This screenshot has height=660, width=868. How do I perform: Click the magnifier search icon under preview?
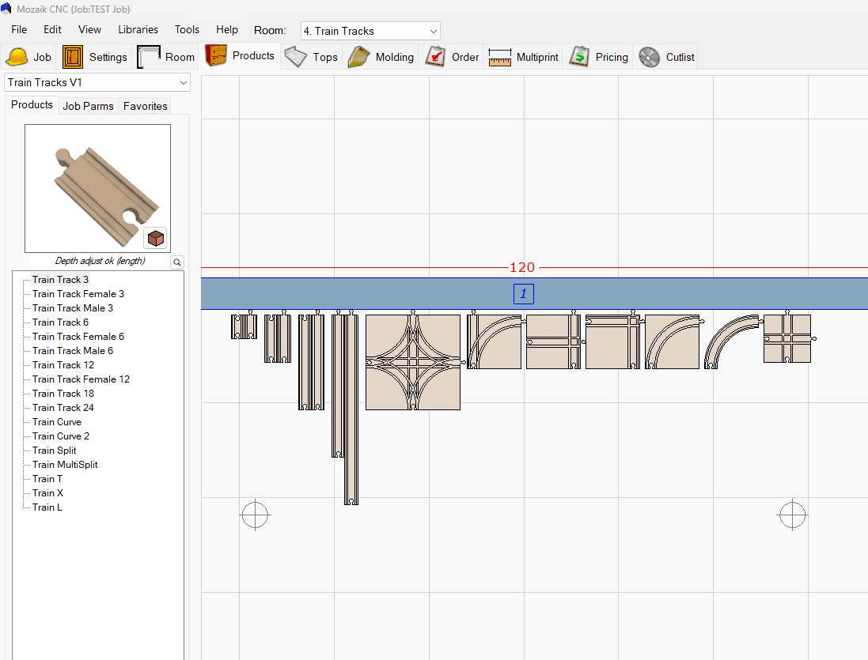click(x=177, y=262)
